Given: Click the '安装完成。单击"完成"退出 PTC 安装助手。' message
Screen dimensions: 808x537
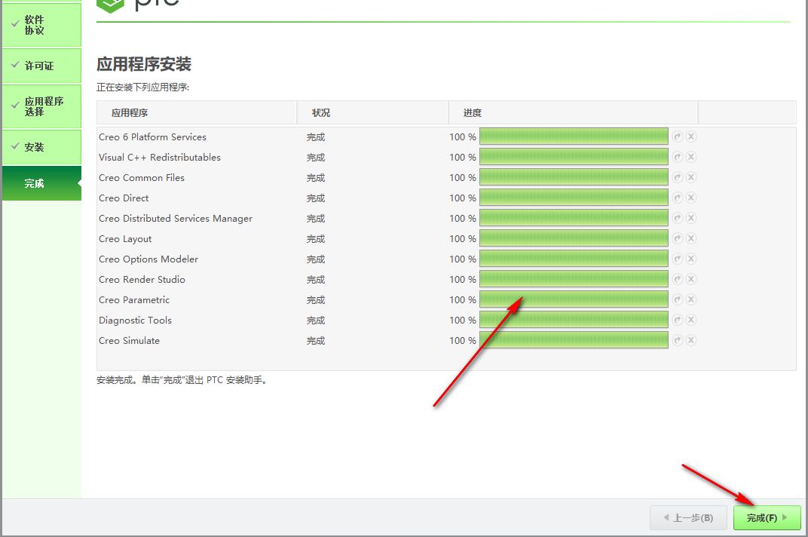Looking at the screenshot, I should tap(182, 380).
